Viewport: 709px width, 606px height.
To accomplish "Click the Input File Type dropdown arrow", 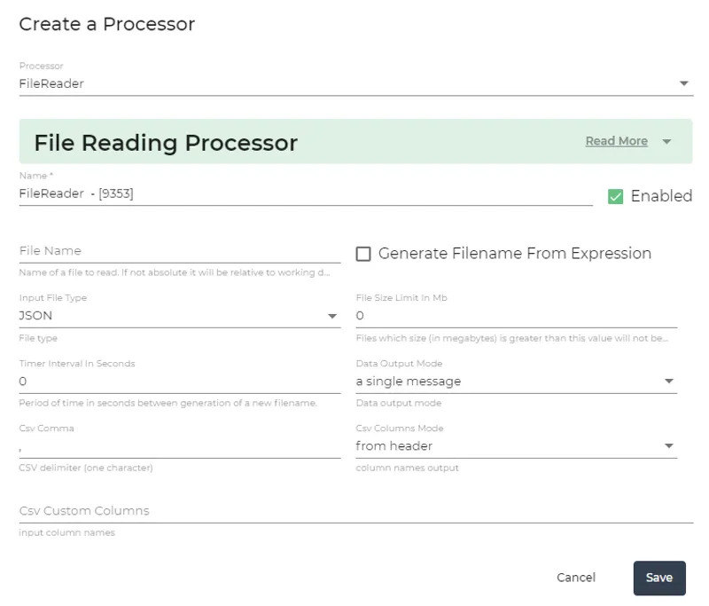I will (x=332, y=315).
